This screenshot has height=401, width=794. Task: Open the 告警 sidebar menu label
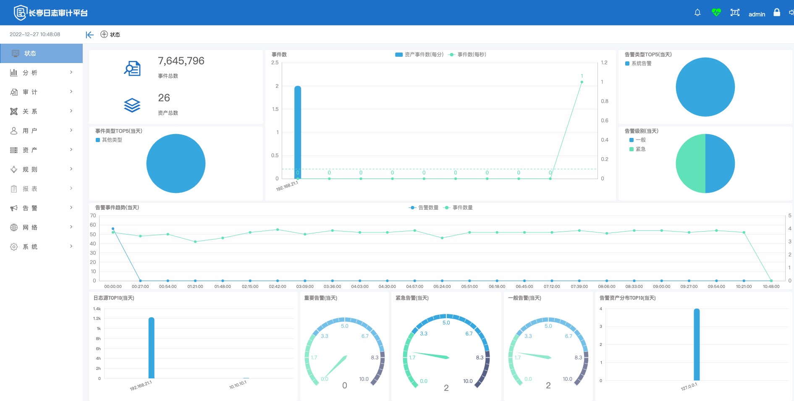tap(30, 208)
